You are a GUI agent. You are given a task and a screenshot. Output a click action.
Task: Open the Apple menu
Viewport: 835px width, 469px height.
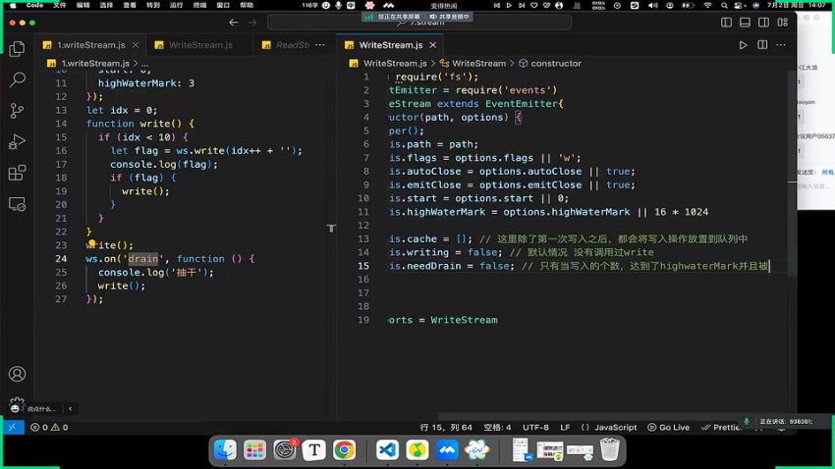(13, 5)
